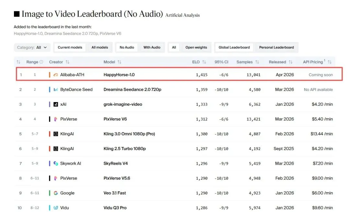Viewport: 350px width, 212px height.
Task: Sort by the Creator column arrows
Action: click(67, 62)
